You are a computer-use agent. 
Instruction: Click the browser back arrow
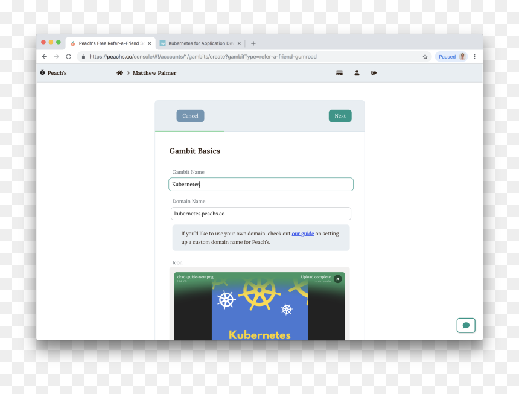click(44, 57)
